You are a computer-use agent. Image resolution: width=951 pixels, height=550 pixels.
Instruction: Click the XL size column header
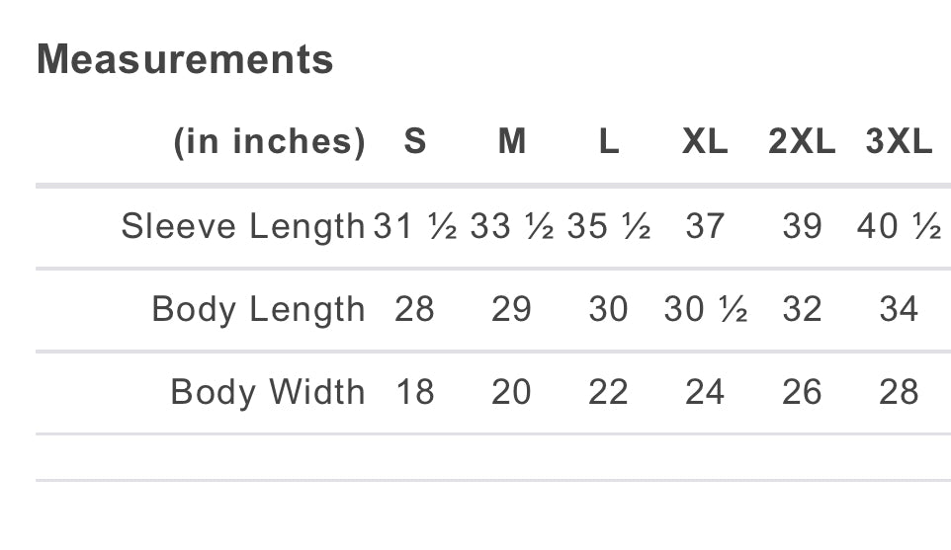point(705,142)
